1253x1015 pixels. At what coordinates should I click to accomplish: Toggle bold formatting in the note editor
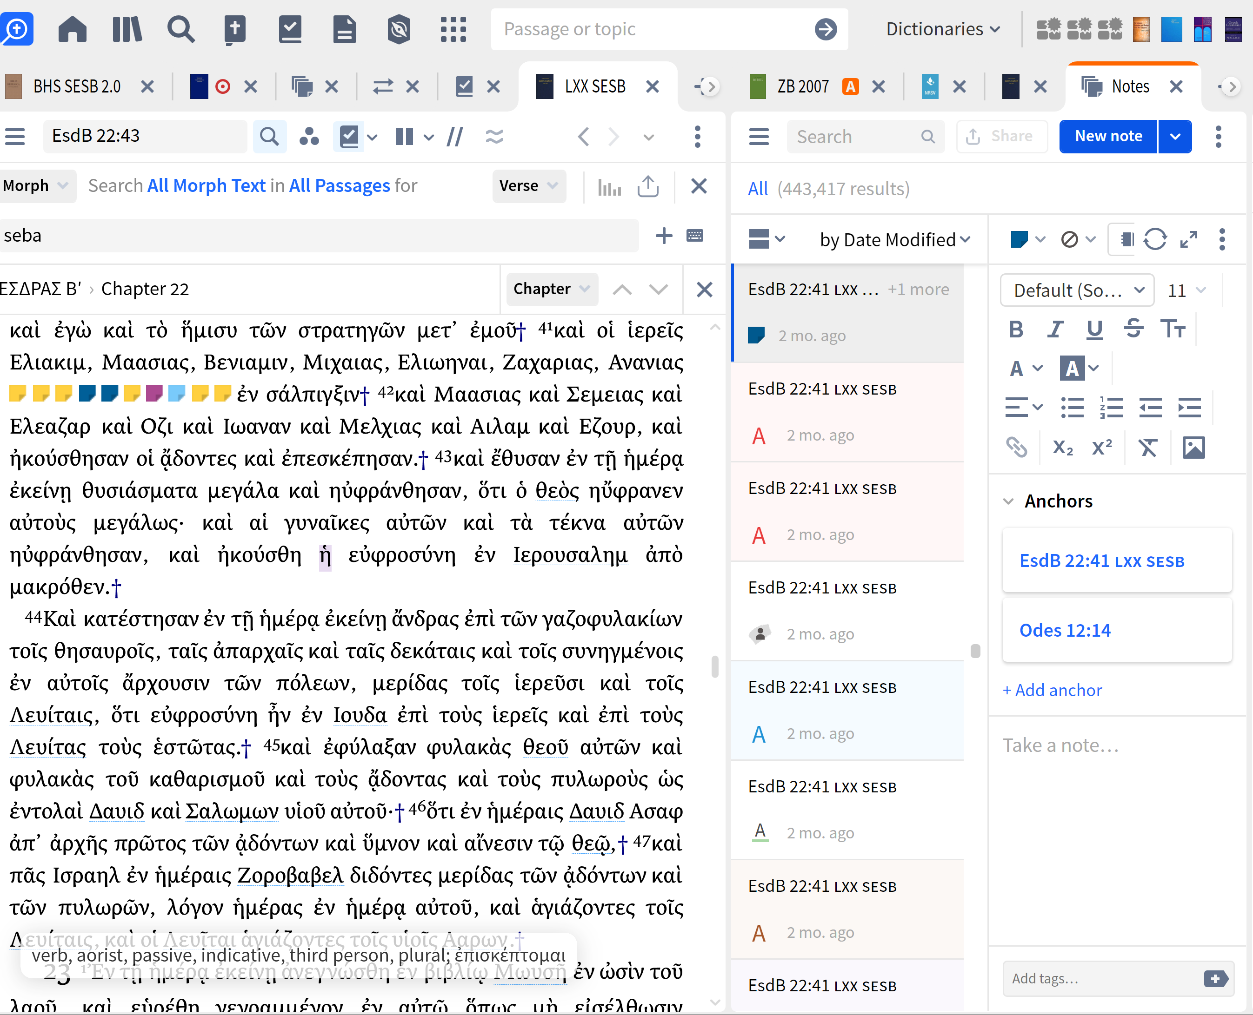point(1016,329)
